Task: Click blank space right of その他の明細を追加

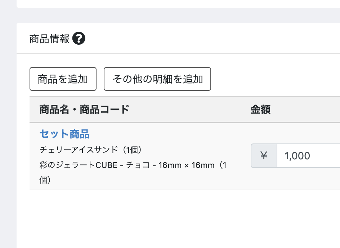Action: click(x=276, y=79)
